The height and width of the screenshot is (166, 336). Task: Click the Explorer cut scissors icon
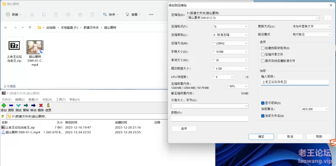32,15
